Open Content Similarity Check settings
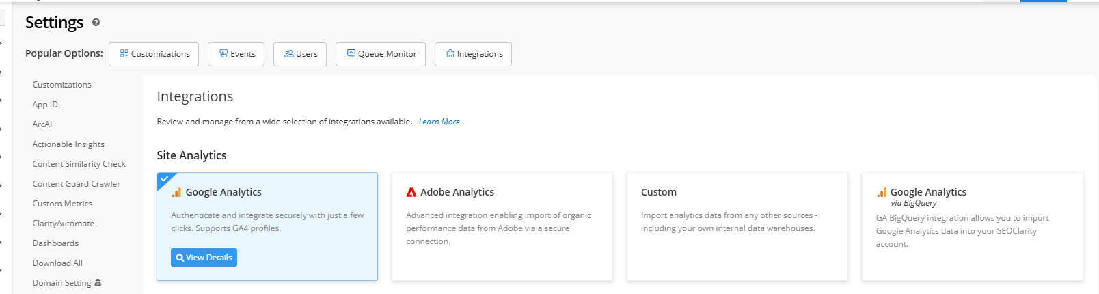The height and width of the screenshot is (294, 1099). pyautogui.click(x=79, y=164)
